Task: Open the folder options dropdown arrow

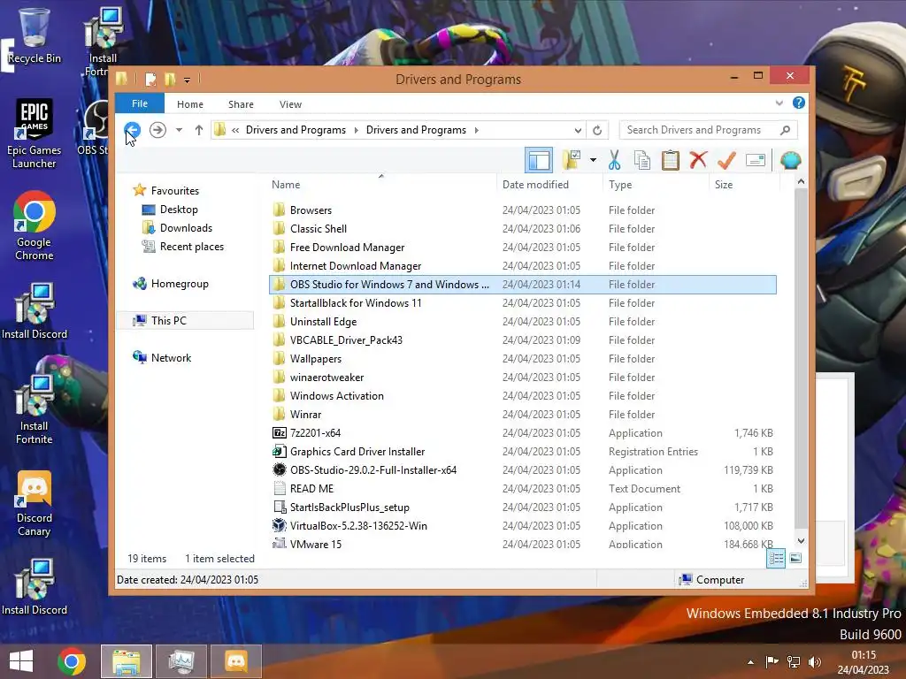Action: tap(593, 160)
